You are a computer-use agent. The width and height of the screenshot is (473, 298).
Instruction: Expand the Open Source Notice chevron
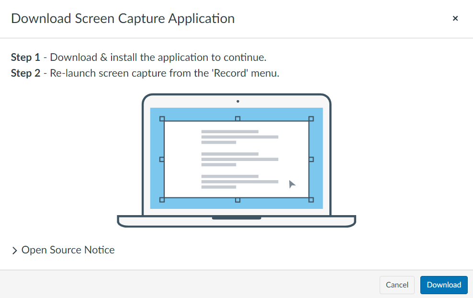pos(15,250)
